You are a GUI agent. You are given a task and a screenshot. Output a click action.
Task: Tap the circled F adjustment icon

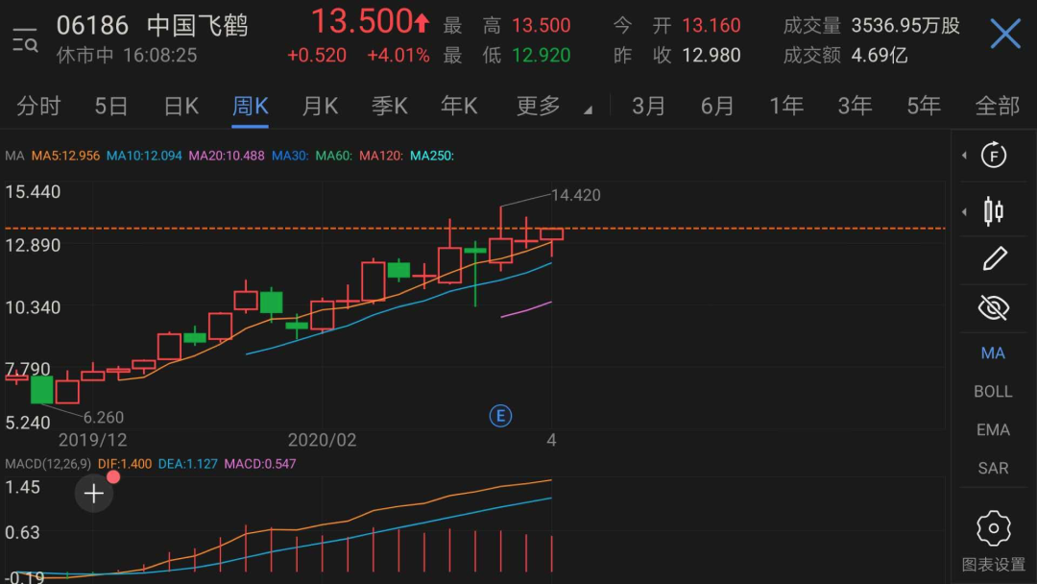pyautogui.click(x=993, y=155)
